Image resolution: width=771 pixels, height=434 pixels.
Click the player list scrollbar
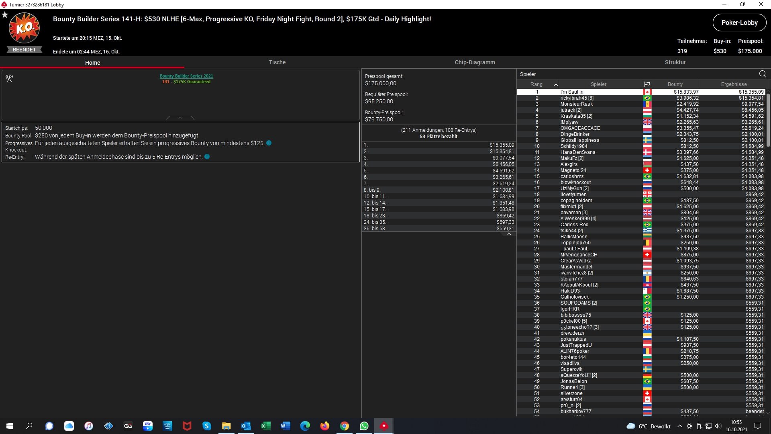[768, 121]
